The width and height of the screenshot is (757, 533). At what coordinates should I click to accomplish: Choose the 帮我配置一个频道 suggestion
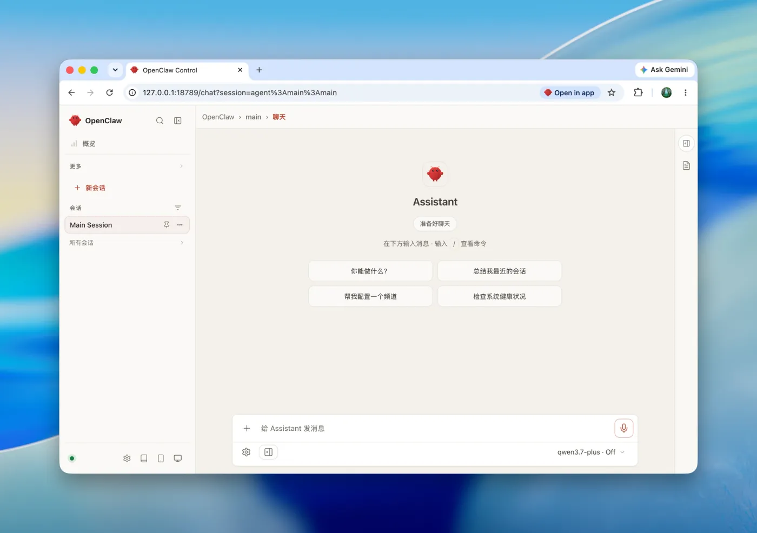(x=370, y=296)
